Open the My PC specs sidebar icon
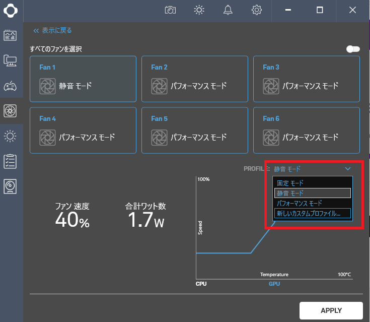Screen dimensions: 370x322 (10, 60)
